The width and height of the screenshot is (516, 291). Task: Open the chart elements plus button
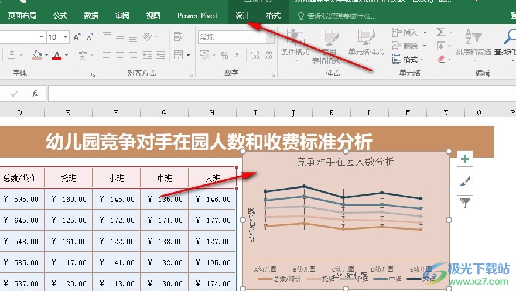coord(465,159)
